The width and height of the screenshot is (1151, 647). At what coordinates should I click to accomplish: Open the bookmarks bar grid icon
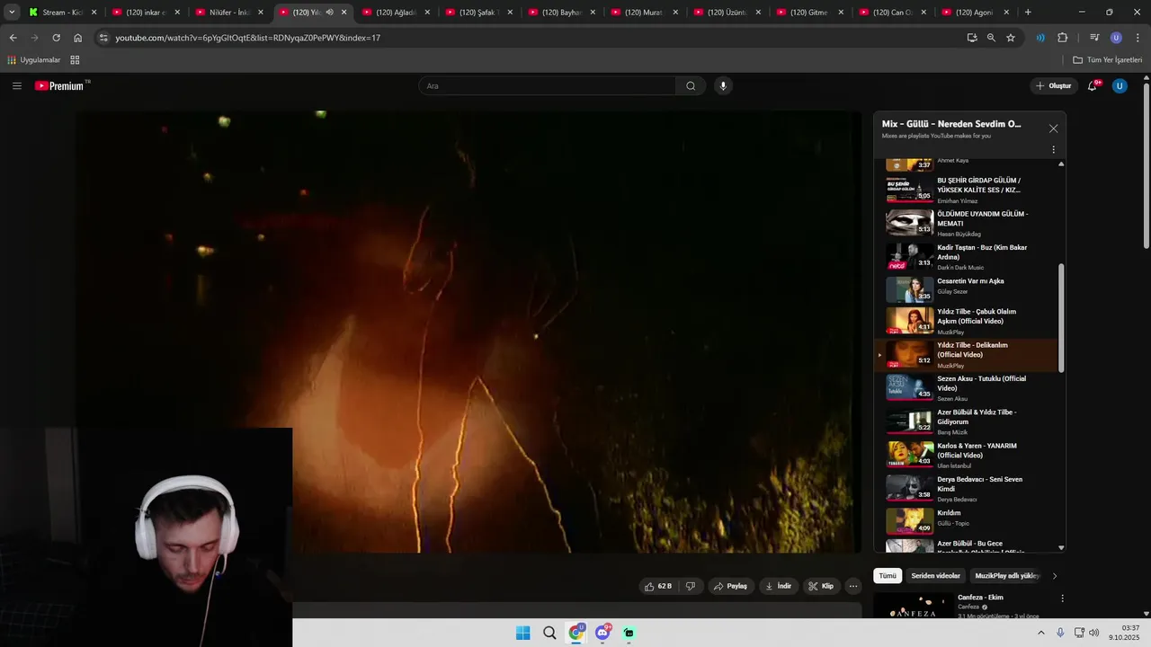75,60
